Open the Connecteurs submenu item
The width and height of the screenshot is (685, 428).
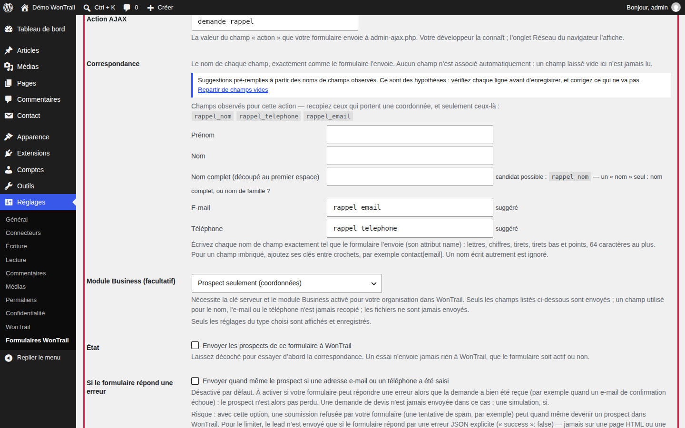tap(23, 233)
